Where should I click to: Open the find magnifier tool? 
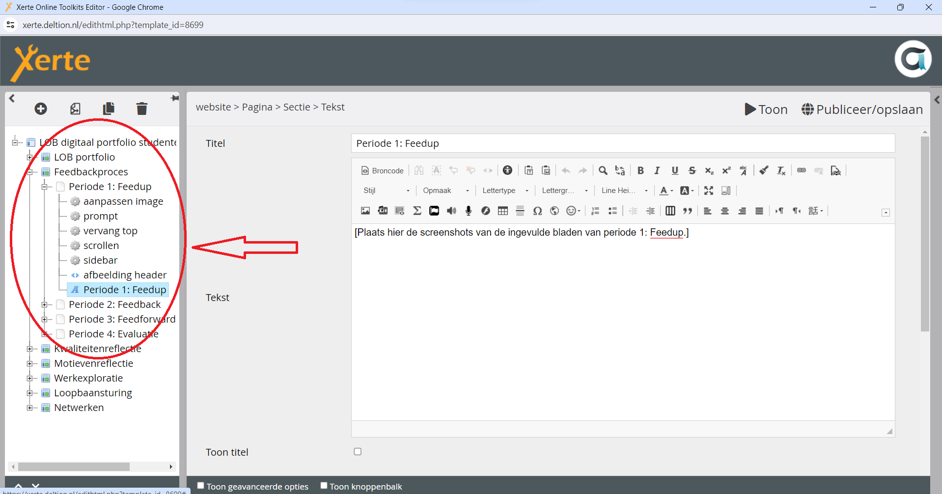[603, 170]
